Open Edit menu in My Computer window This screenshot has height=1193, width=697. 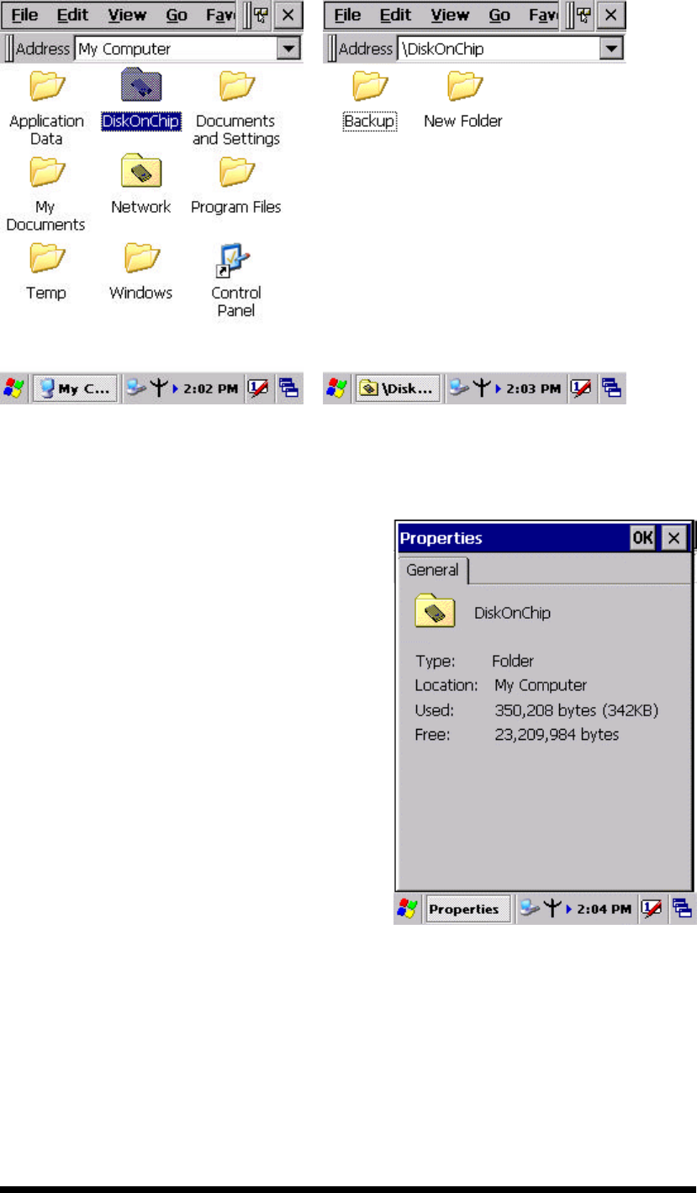(73, 15)
